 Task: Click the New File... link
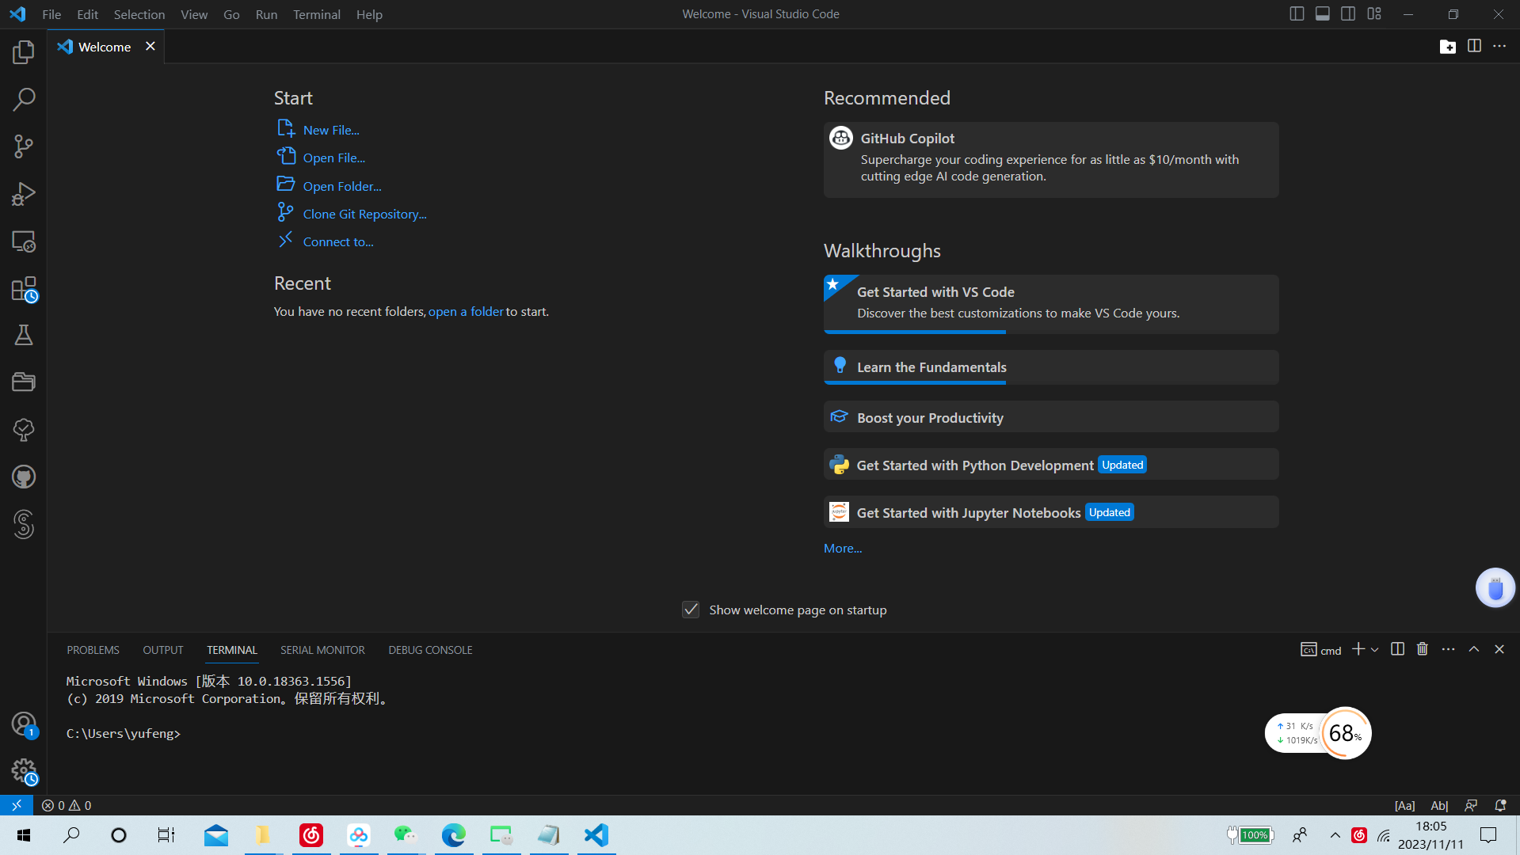click(x=331, y=130)
